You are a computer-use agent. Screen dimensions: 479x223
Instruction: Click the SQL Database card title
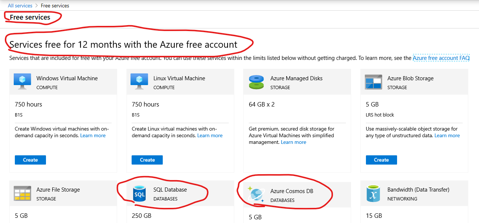coord(170,190)
